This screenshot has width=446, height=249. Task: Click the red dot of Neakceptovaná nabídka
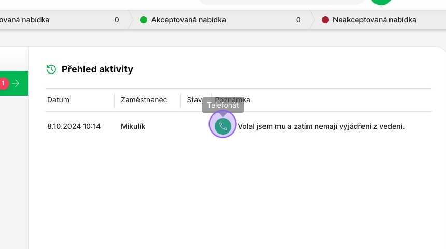(x=325, y=20)
